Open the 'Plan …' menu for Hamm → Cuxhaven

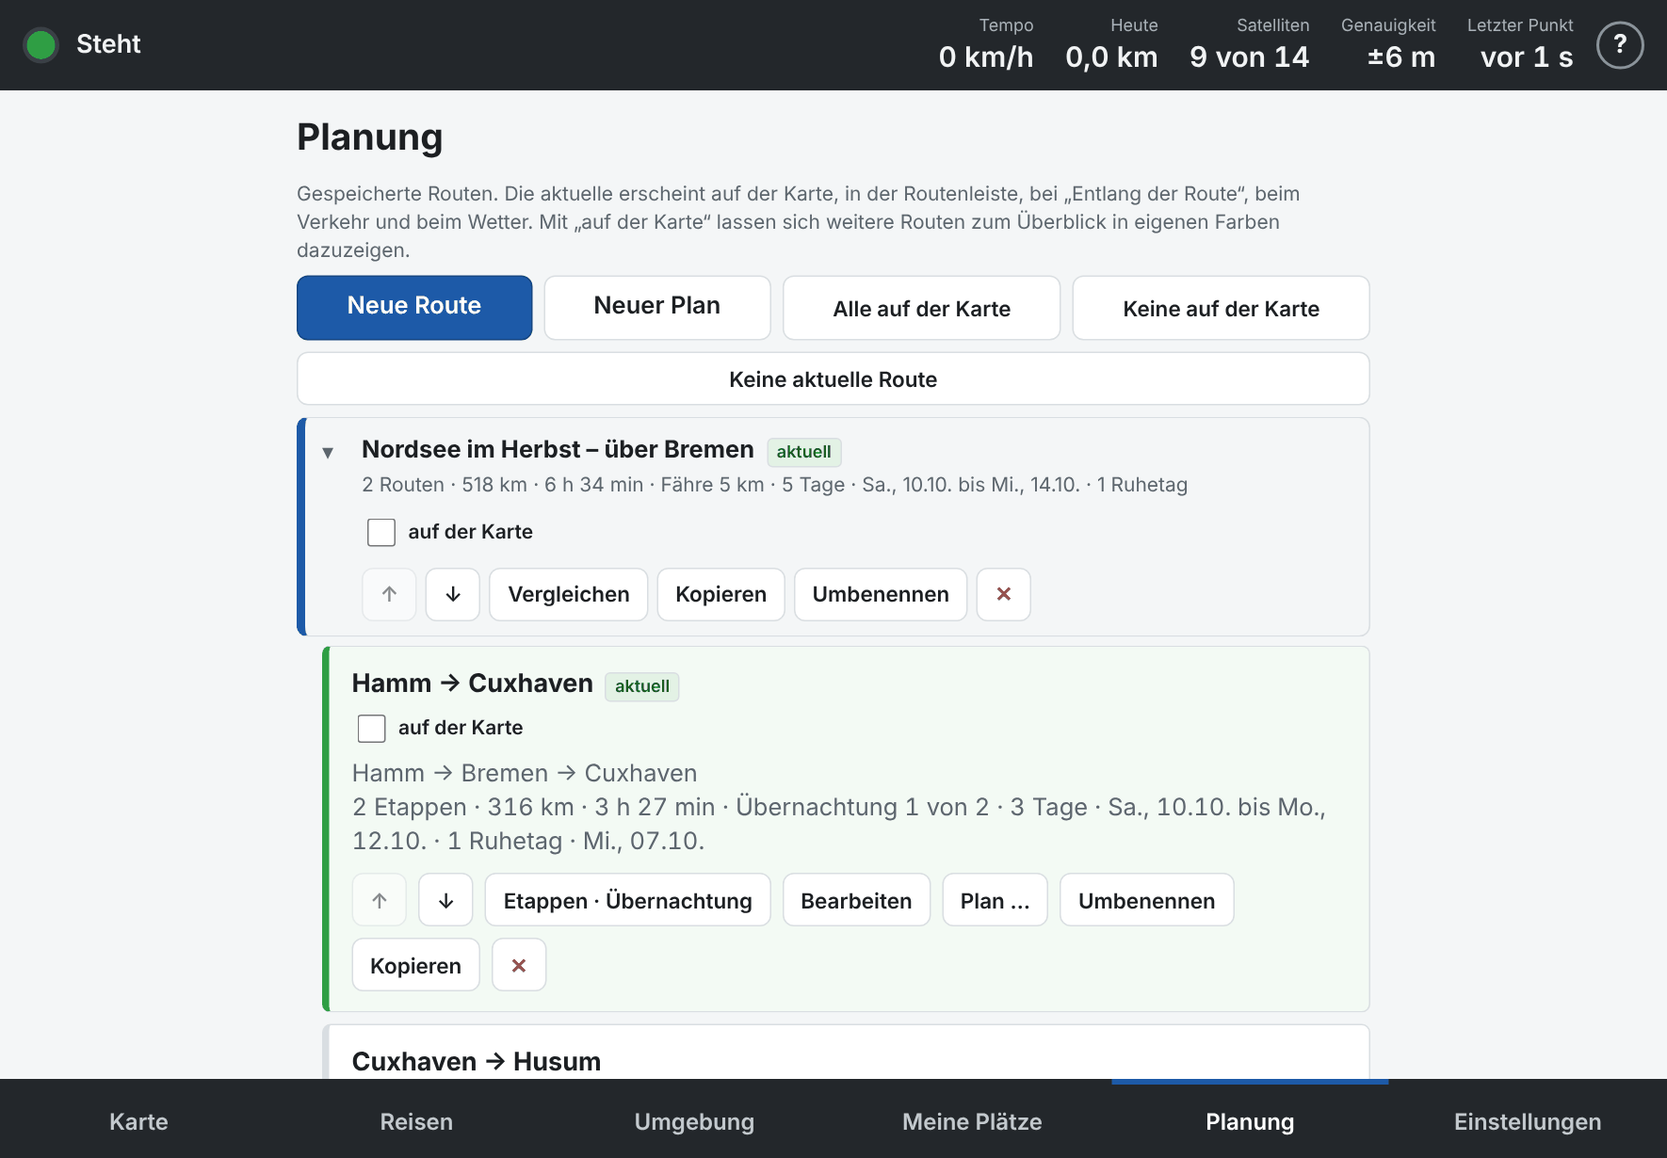[995, 900]
